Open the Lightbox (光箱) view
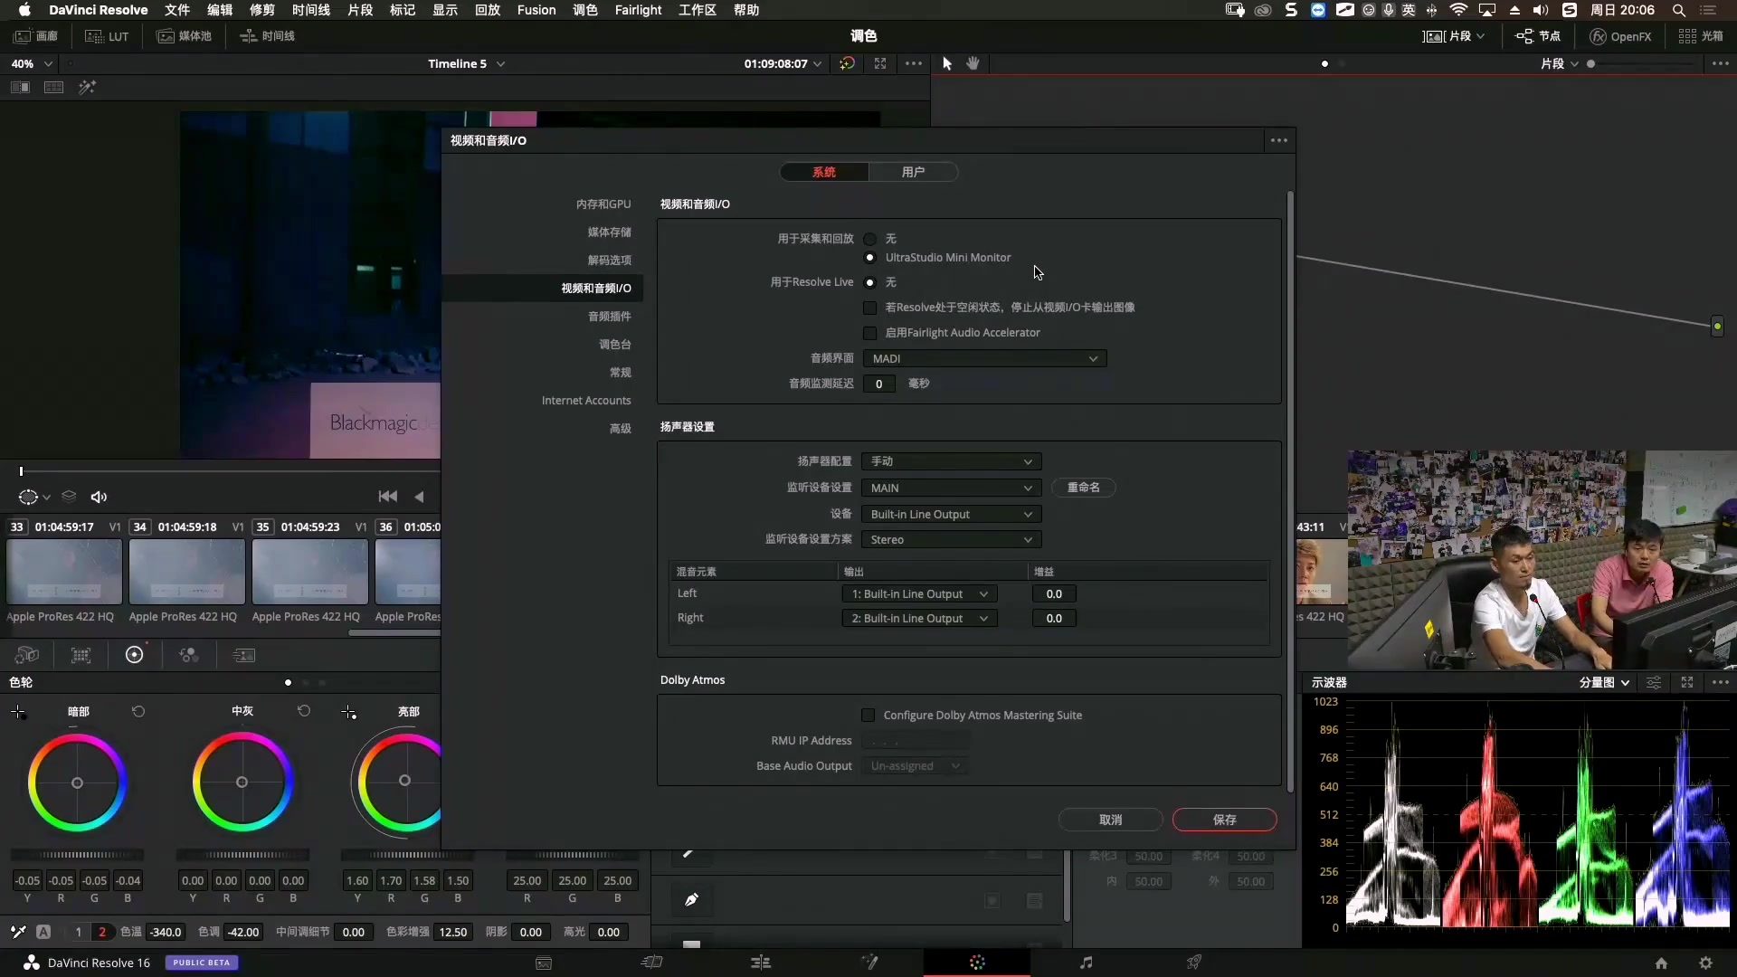The image size is (1737, 977). (x=1701, y=36)
